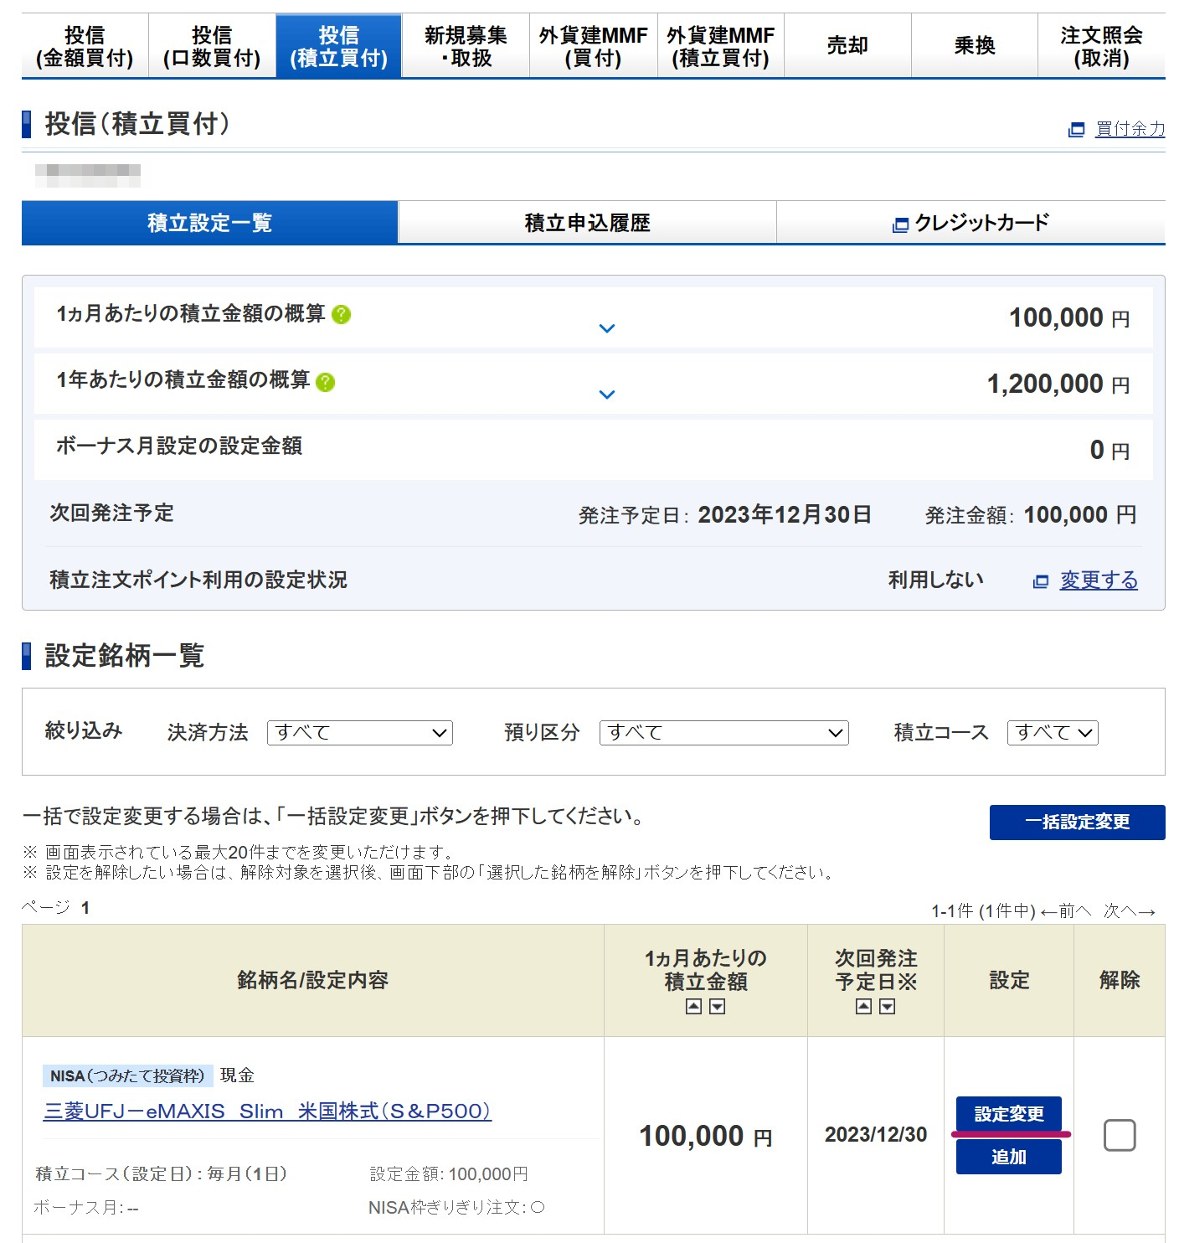Go to previous page via ←前へ
The width and height of the screenshot is (1179, 1243).
click(1066, 911)
